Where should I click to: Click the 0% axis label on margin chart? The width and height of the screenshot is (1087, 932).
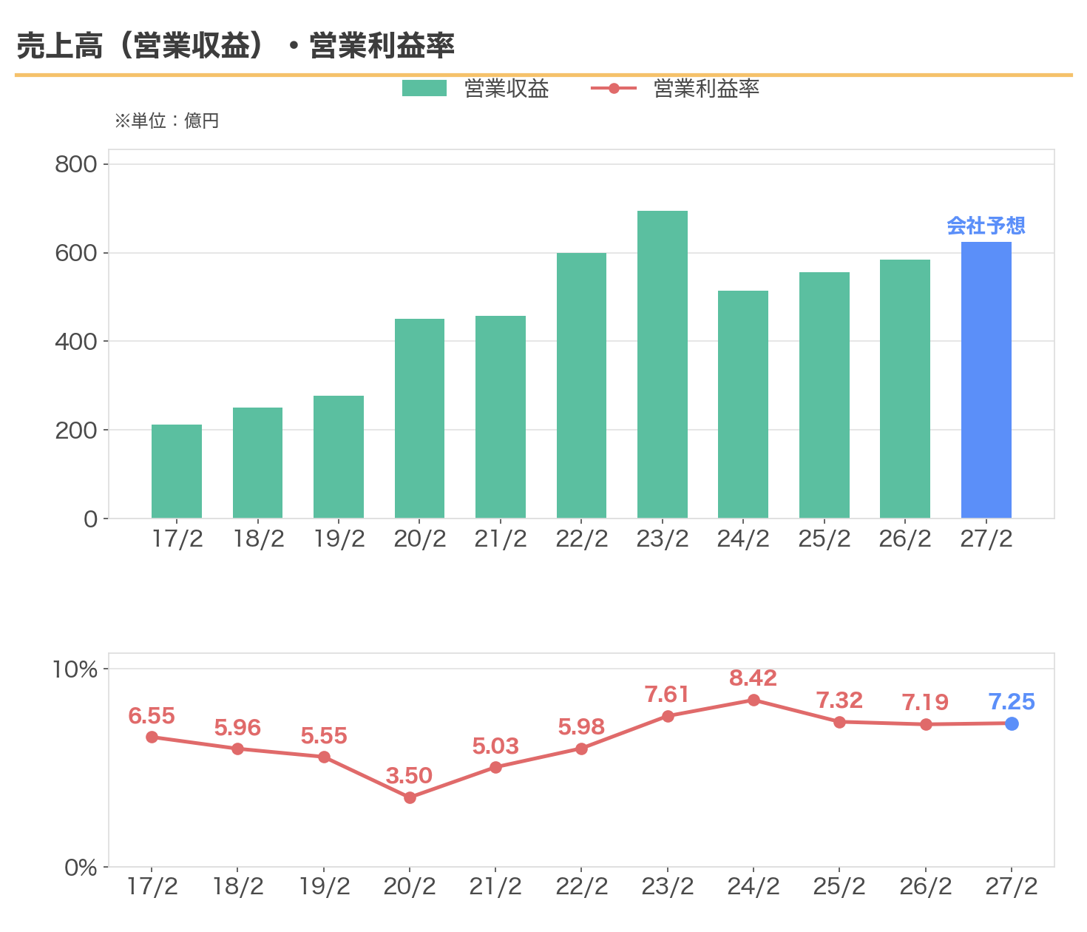[81, 867]
